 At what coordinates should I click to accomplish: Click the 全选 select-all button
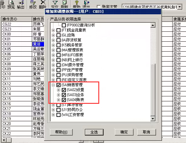(x=94, y=132)
